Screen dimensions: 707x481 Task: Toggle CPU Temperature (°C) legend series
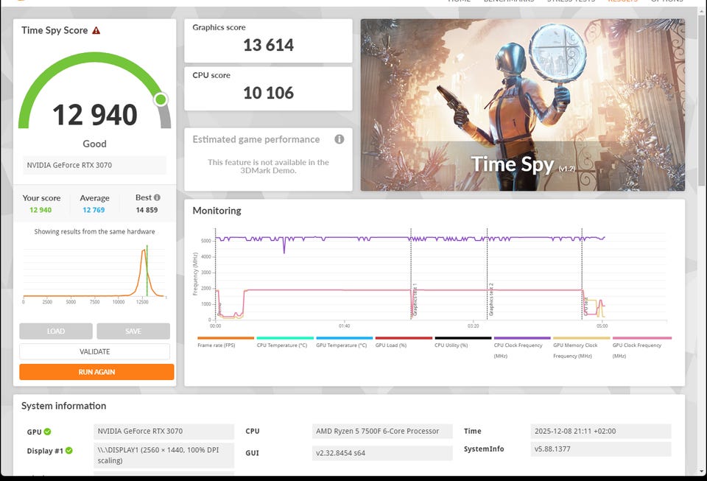click(284, 343)
